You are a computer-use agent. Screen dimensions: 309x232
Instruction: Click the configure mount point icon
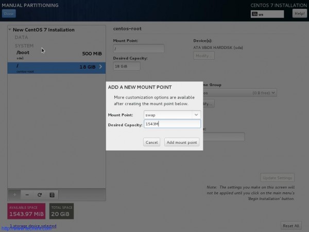(52, 195)
